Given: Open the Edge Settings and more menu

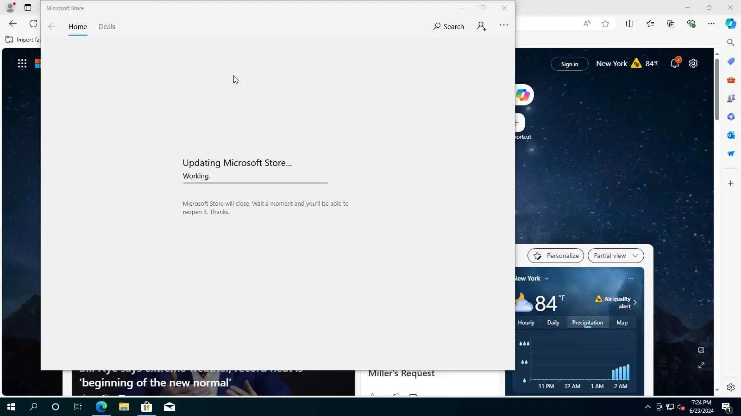Looking at the screenshot, I should click(x=711, y=24).
